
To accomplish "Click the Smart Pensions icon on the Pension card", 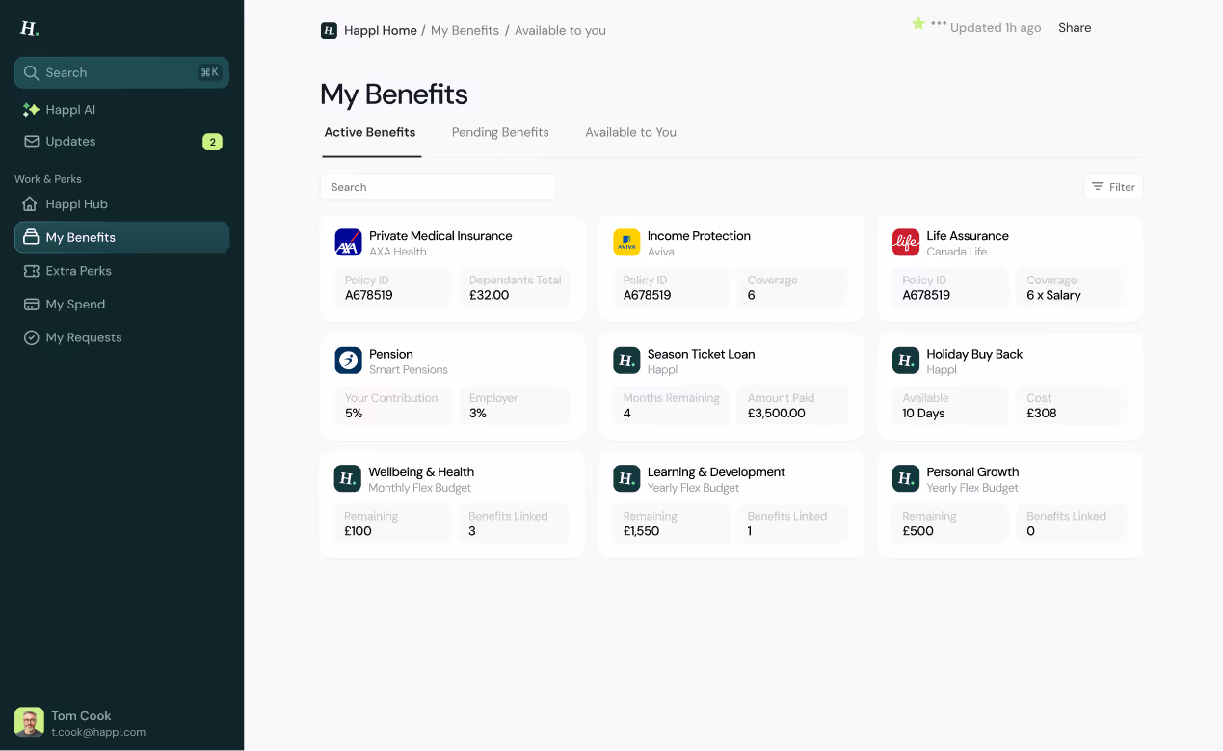I will coord(348,360).
